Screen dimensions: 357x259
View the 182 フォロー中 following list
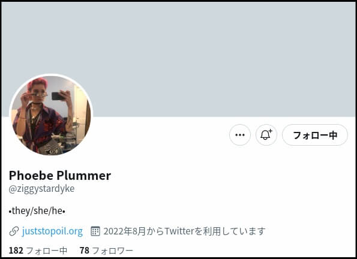(x=38, y=251)
